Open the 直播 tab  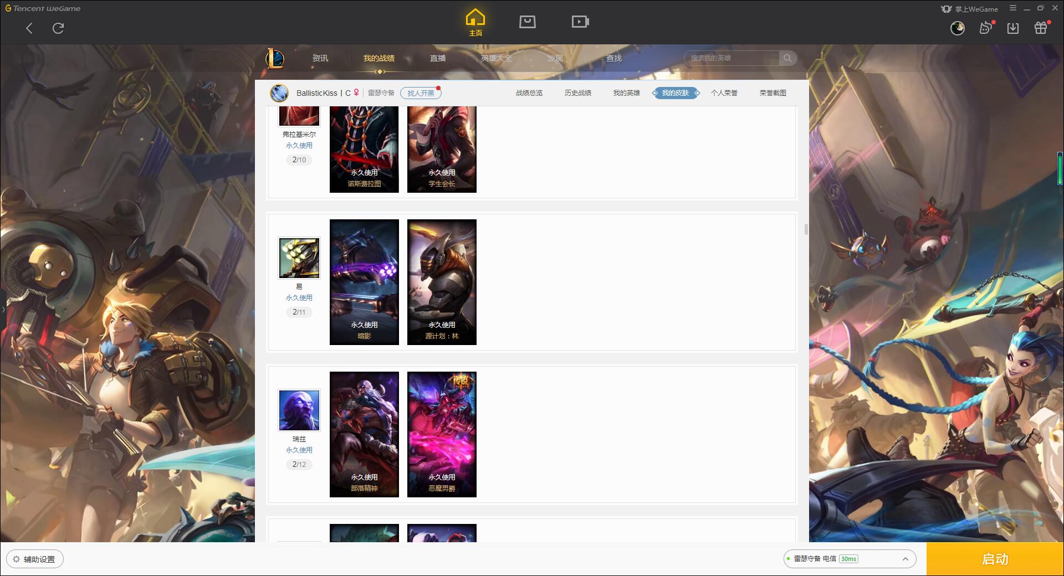[438, 58]
